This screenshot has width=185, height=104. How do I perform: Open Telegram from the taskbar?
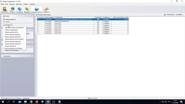pyautogui.click(x=42, y=102)
